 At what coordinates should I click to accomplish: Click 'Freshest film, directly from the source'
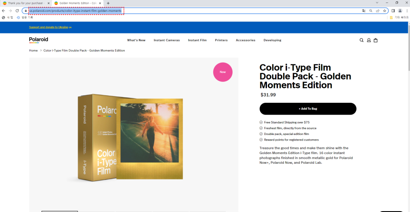(x=290, y=128)
